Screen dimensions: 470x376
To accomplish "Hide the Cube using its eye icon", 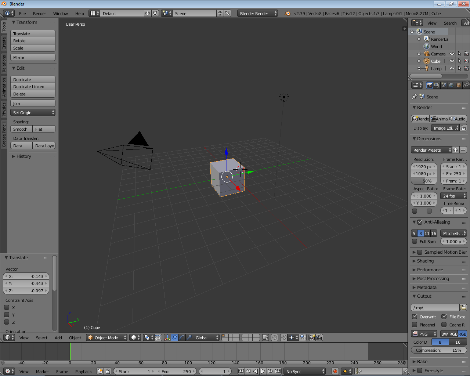I will tap(452, 61).
